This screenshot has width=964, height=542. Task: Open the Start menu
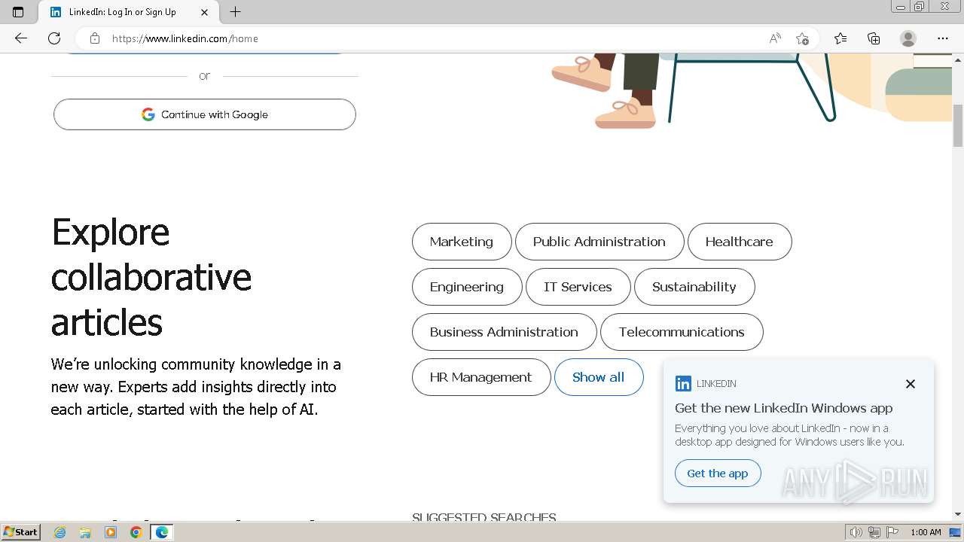tap(21, 532)
